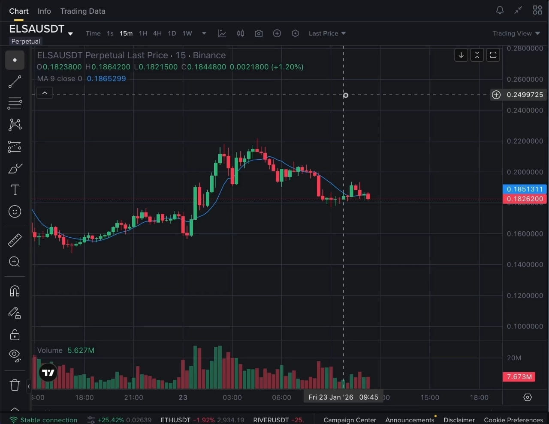This screenshot has height=424, width=549.
Task: Select the trend line drawing tool
Action: point(15,82)
